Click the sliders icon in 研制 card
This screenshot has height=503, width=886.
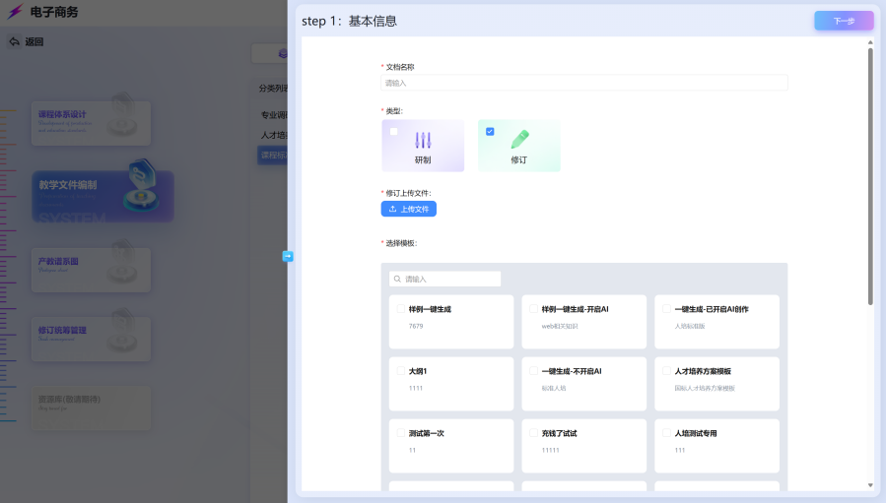[x=423, y=140]
